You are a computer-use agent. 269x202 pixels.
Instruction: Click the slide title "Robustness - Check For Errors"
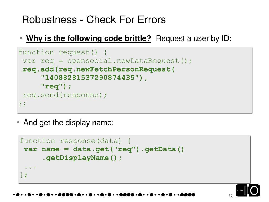click(94, 19)
